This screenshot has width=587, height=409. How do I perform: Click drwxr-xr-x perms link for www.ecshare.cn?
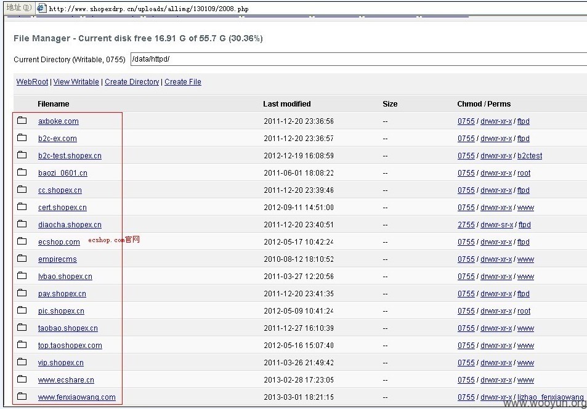[x=496, y=380]
